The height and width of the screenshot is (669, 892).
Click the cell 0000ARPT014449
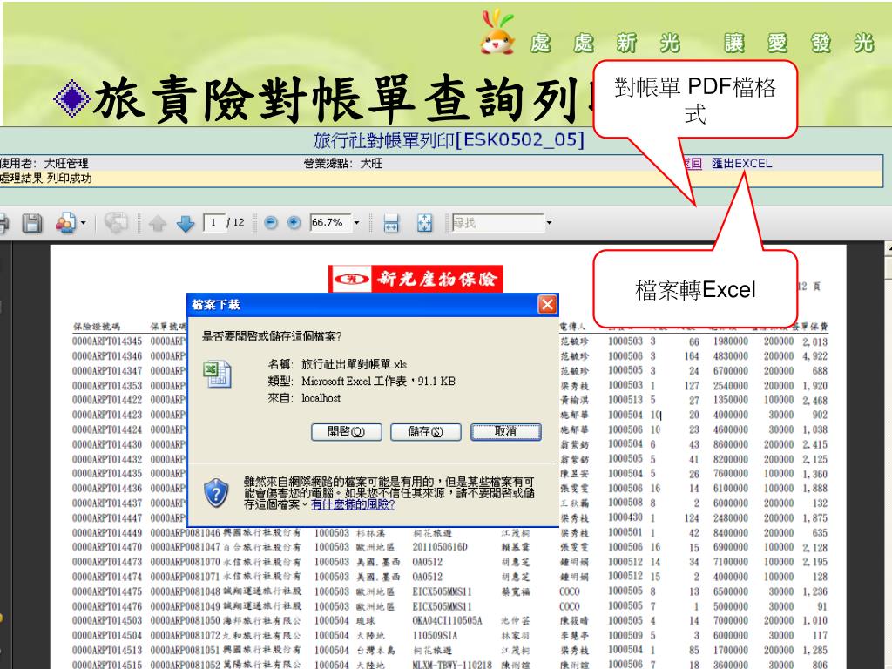[107, 533]
